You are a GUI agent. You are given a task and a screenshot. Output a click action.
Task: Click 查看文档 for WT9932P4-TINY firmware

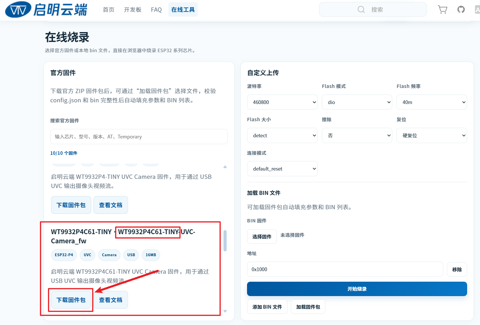(111, 205)
